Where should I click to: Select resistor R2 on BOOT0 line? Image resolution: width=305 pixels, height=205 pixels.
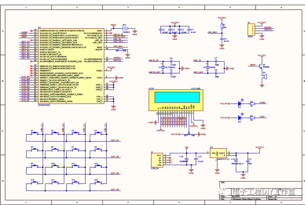tap(121, 50)
